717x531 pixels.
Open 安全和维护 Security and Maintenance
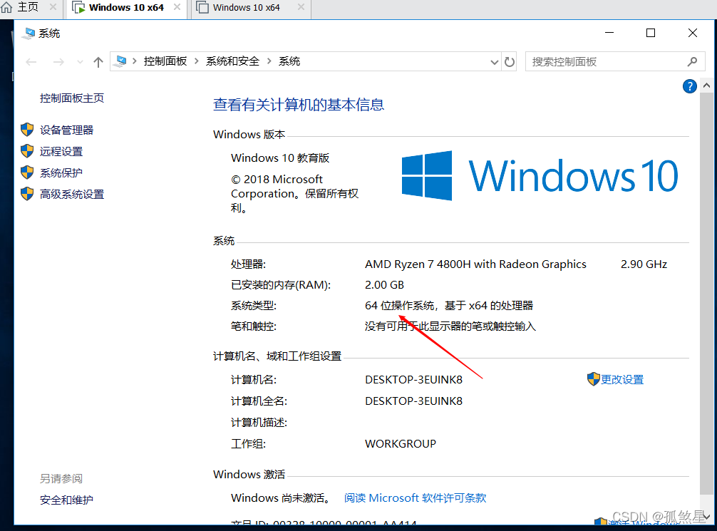coord(66,500)
